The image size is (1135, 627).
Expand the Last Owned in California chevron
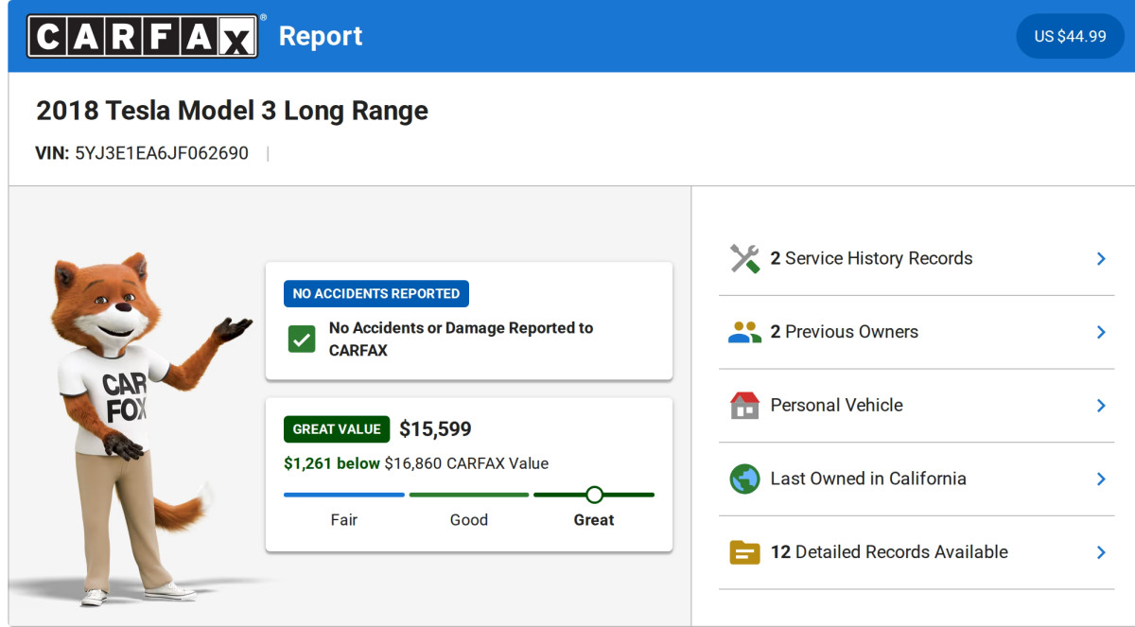[1101, 479]
